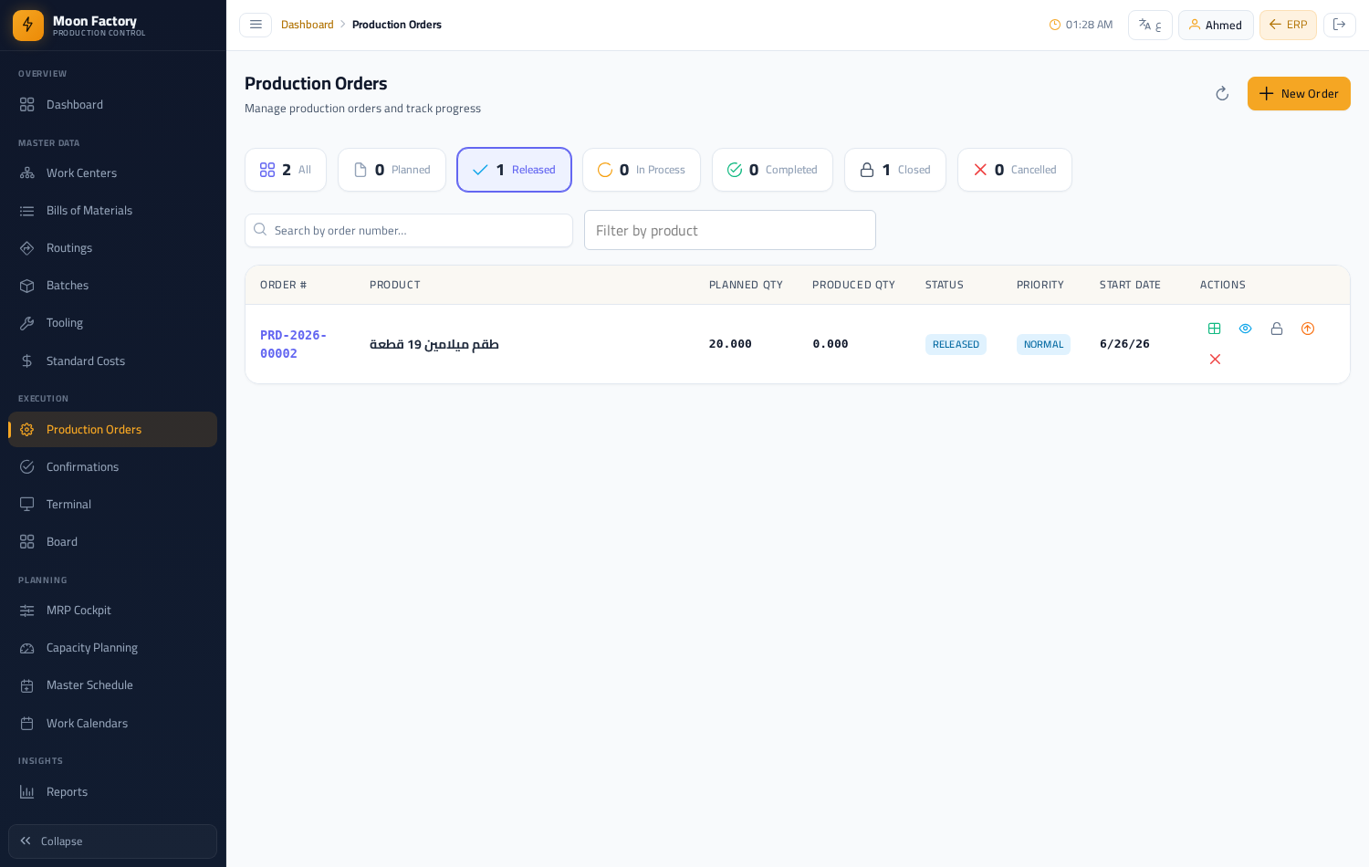
Task: Click the ORDER # column header
Action: (284, 285)
